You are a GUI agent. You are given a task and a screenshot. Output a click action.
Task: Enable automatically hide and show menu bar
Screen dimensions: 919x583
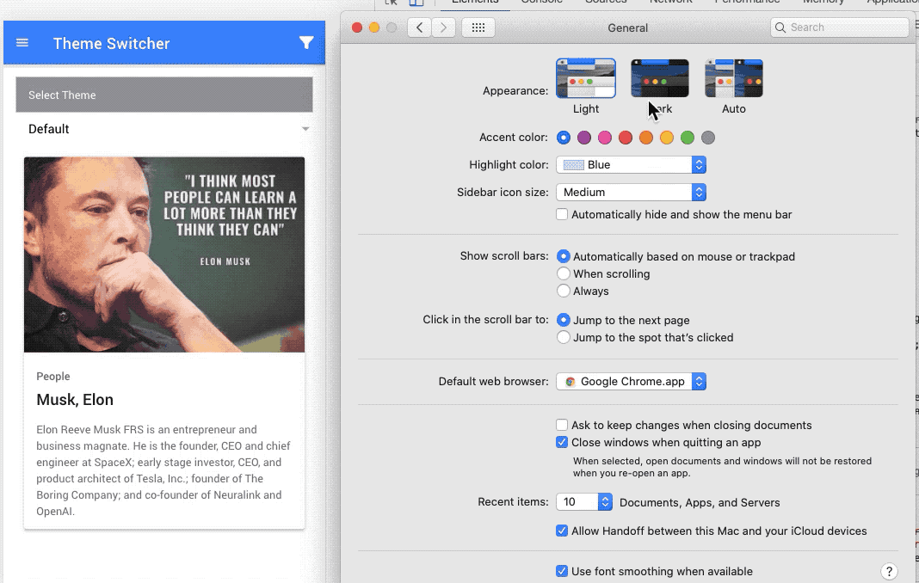pyautogui.click(x=562, y=214)
